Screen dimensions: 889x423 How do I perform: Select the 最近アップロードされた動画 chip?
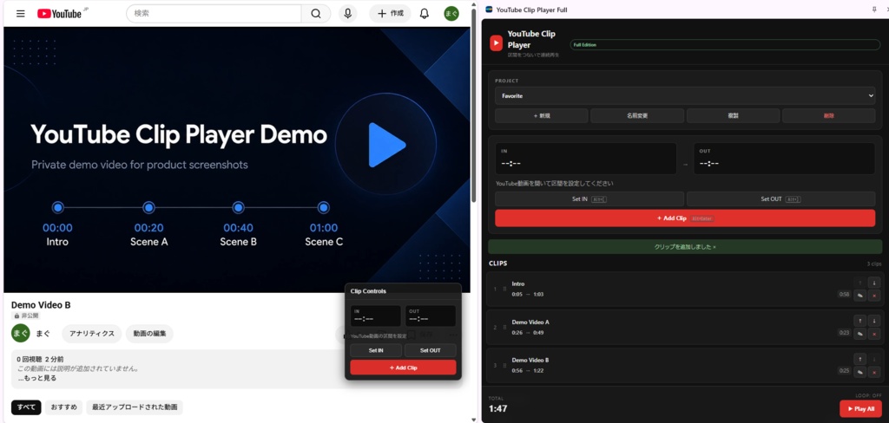pos(135,407)
